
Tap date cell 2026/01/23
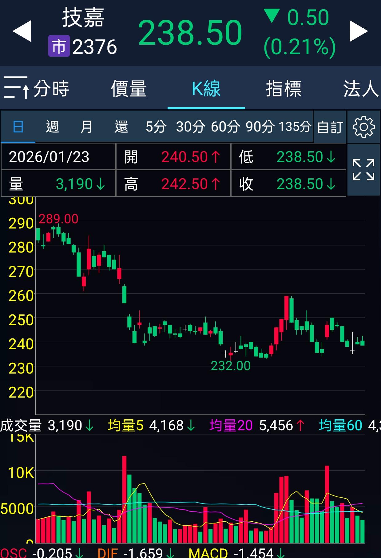tap(58, 157)
